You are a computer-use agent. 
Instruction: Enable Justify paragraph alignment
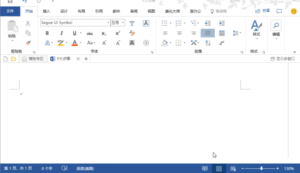tap(208, 33)
